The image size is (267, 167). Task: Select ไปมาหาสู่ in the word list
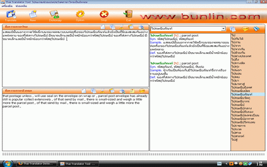point(238,84)
